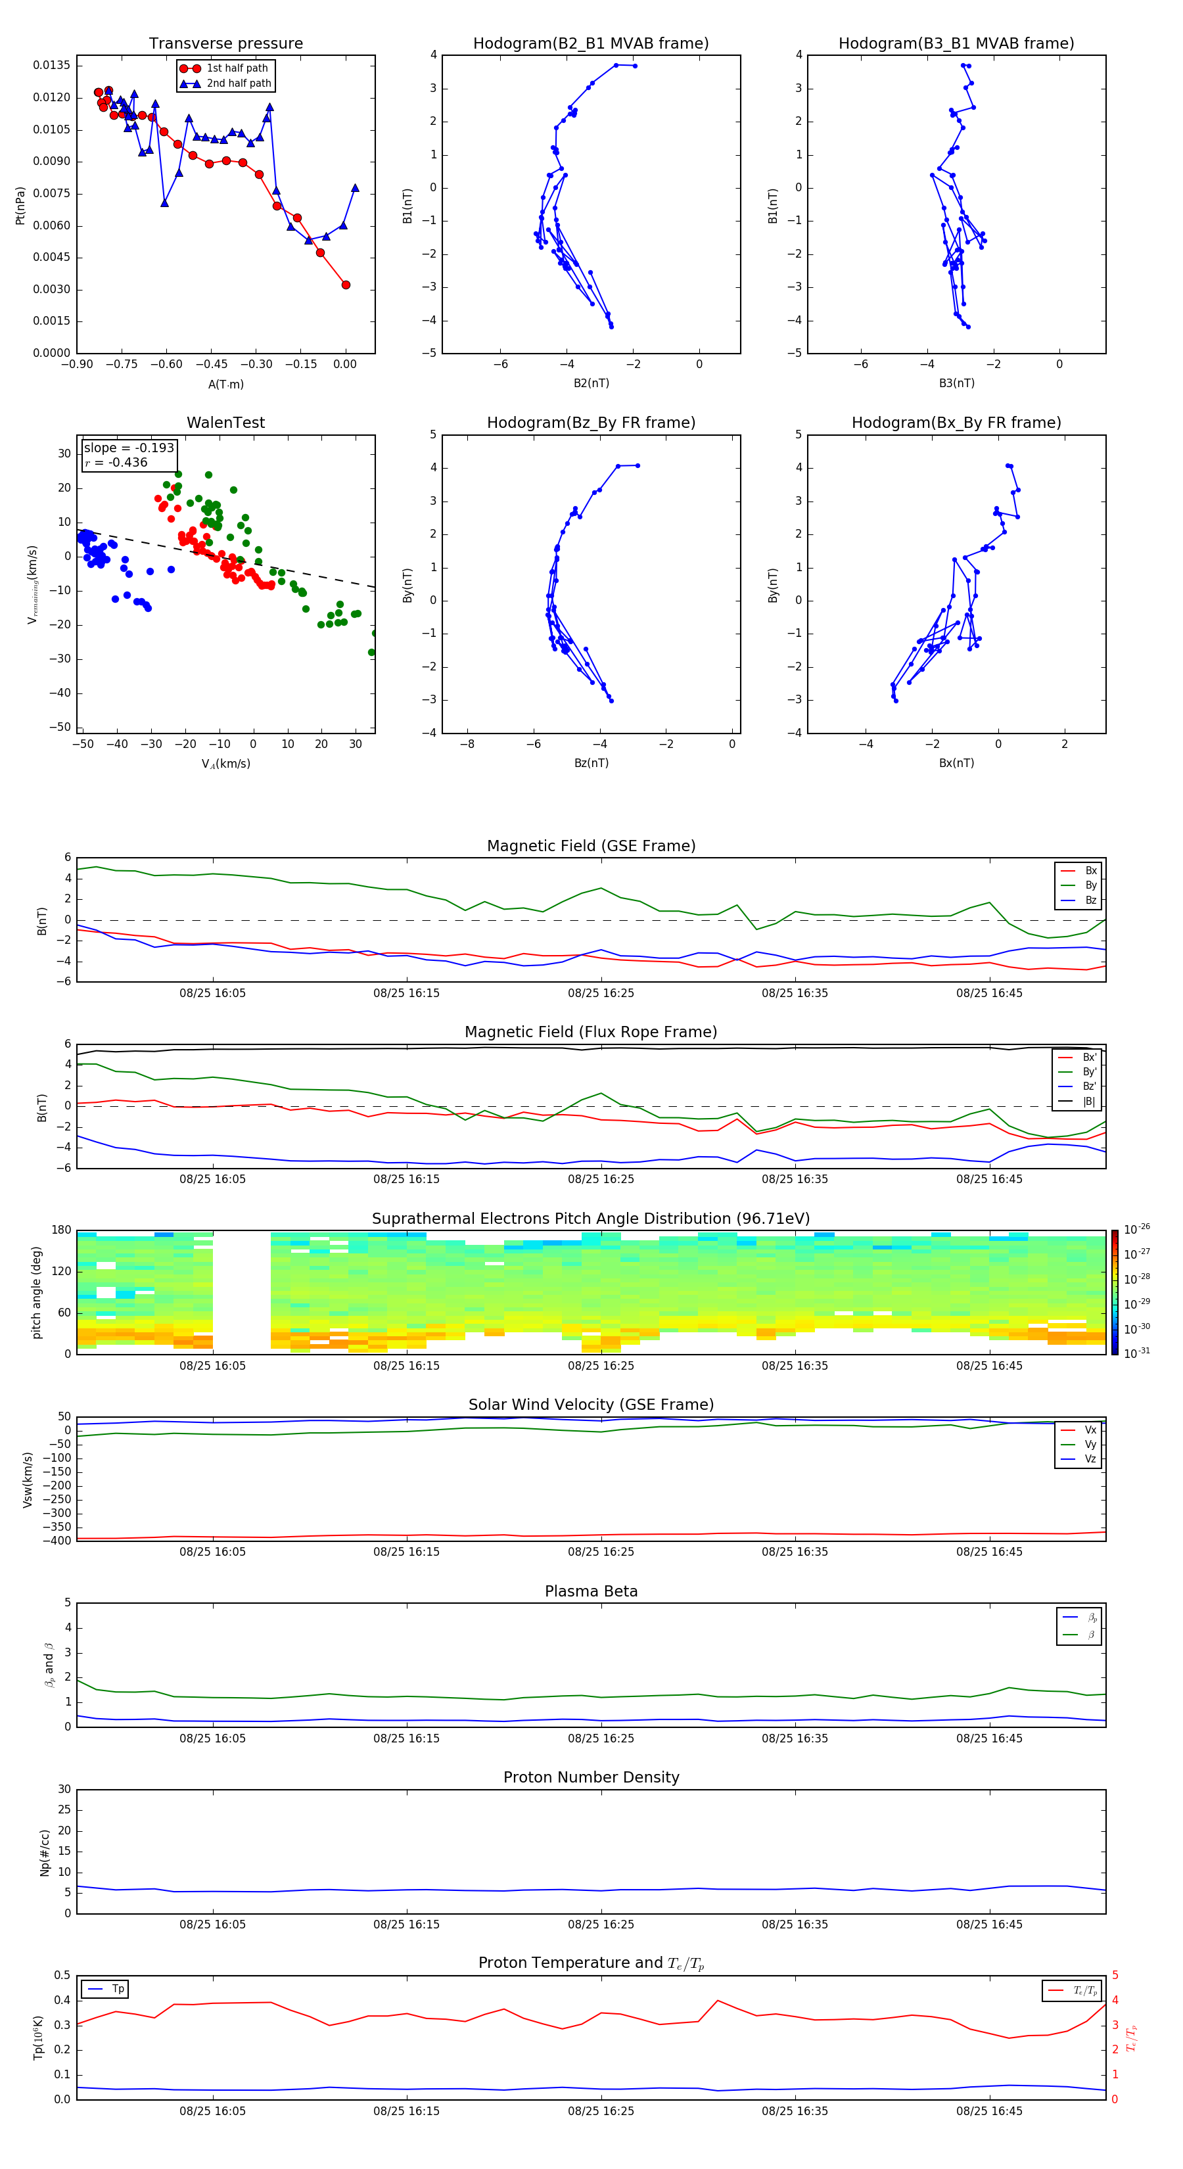The image size is (1183, 2169).
Task: Click colorbar label 10^-26
Action: click(x=1137, y=1229)
